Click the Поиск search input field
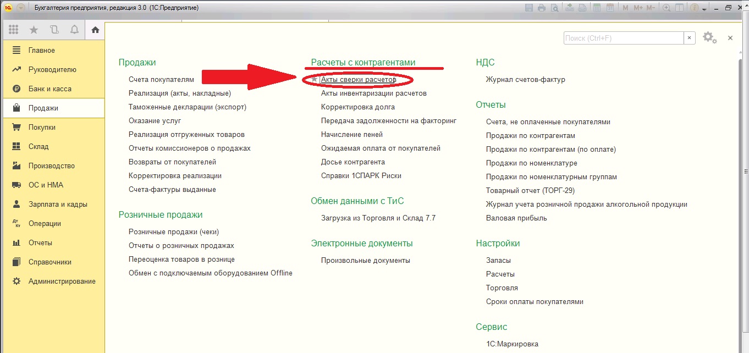The width and height of the screenshot is (749, 353). pos(623,38)
